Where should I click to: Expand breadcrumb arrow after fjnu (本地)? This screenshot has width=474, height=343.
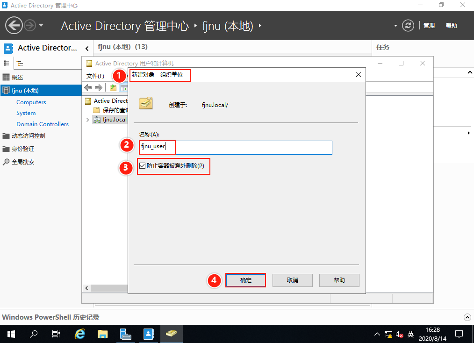[260, 26]
